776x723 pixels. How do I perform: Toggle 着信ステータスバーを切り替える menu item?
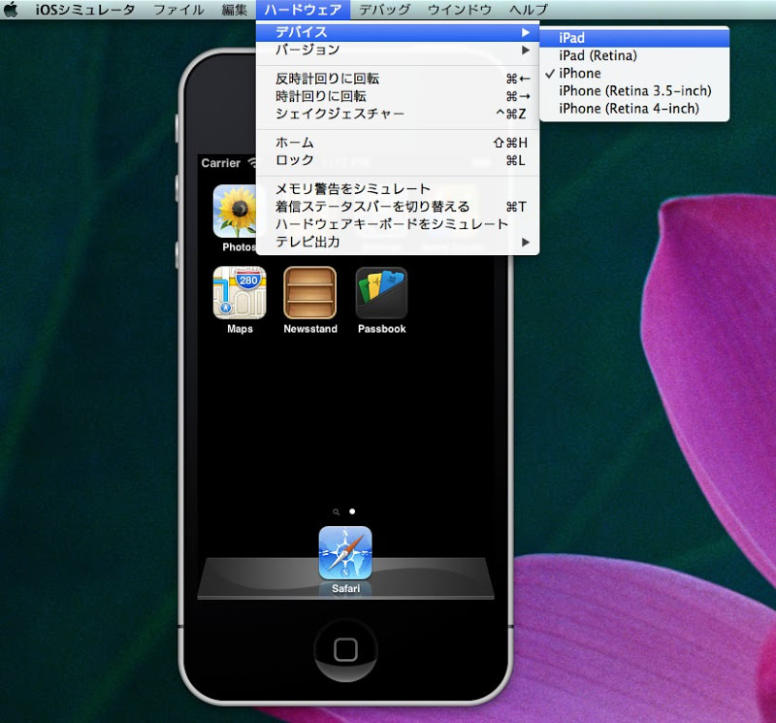[398, 207]
